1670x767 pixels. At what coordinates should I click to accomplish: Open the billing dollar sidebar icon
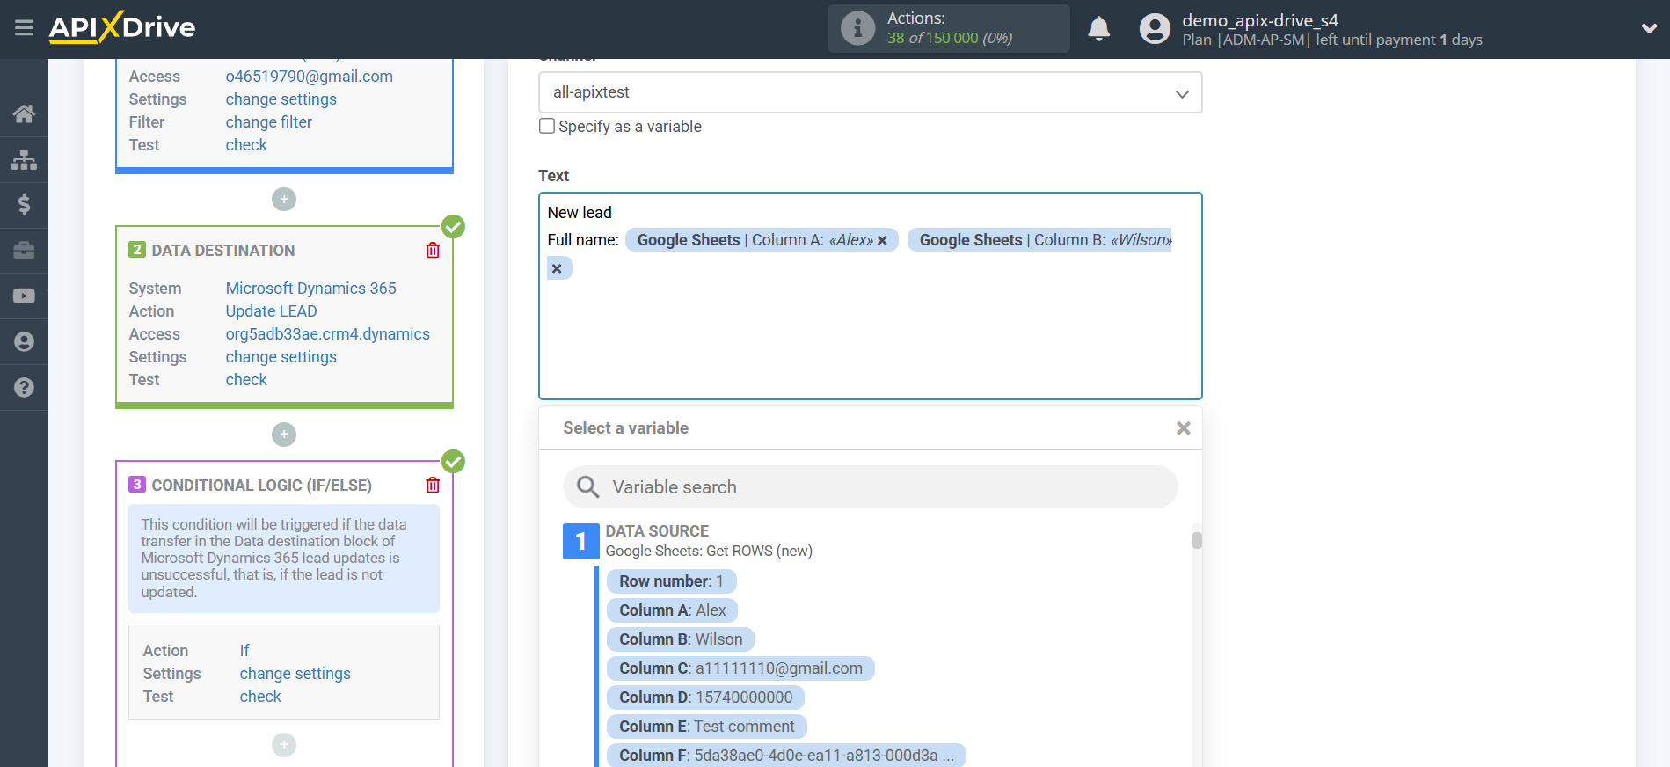tap(24, 205)
